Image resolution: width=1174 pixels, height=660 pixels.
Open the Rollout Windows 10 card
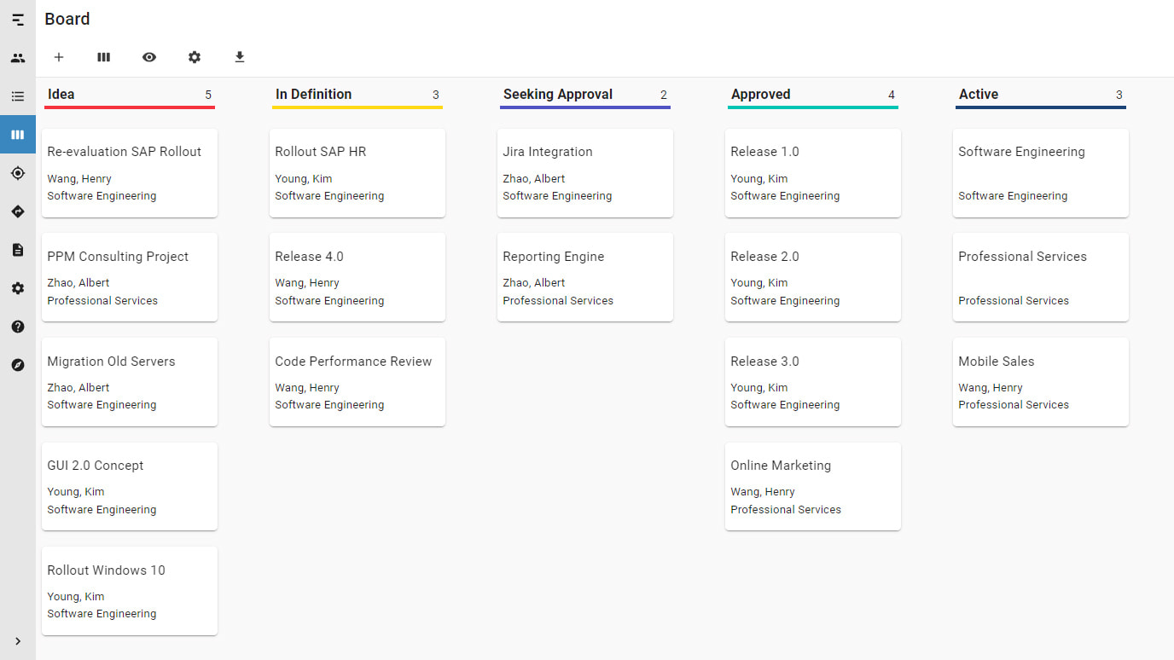pos(130,591)
